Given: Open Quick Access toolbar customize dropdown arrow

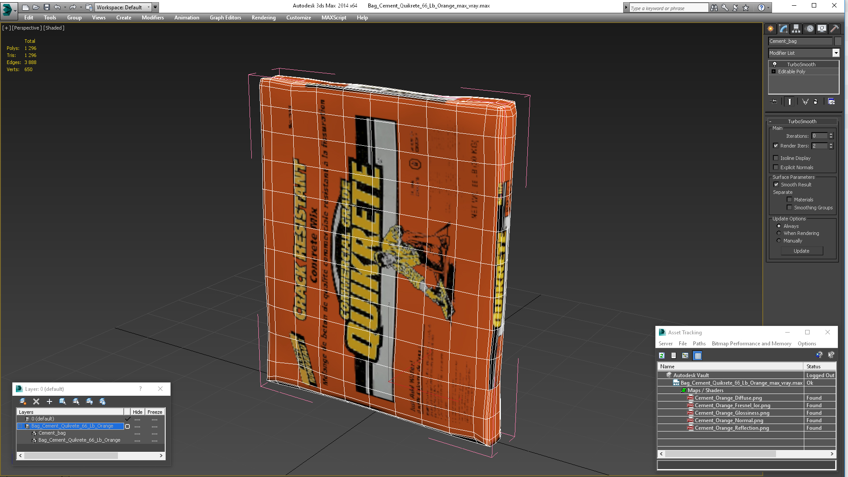Looking at the screenshot, I should click(x=155, y=7).
